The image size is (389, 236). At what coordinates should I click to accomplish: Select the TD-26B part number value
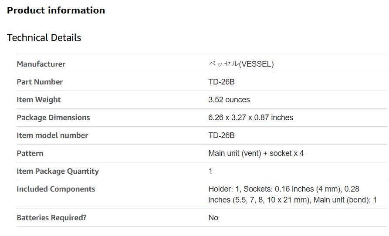point(221,82)
